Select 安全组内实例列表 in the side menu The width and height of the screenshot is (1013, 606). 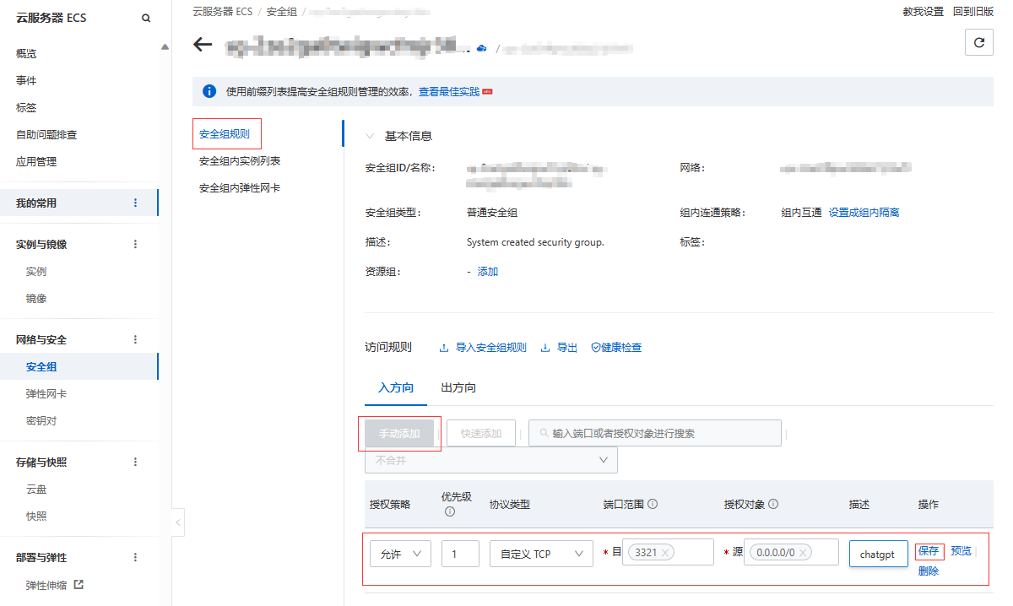(x=240, y=161)
